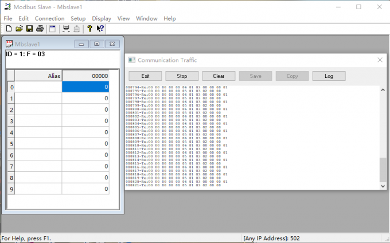Screen dimensions: 390x243
Task: Close the Mbslave1 child window
Action: tap(112, 44)
